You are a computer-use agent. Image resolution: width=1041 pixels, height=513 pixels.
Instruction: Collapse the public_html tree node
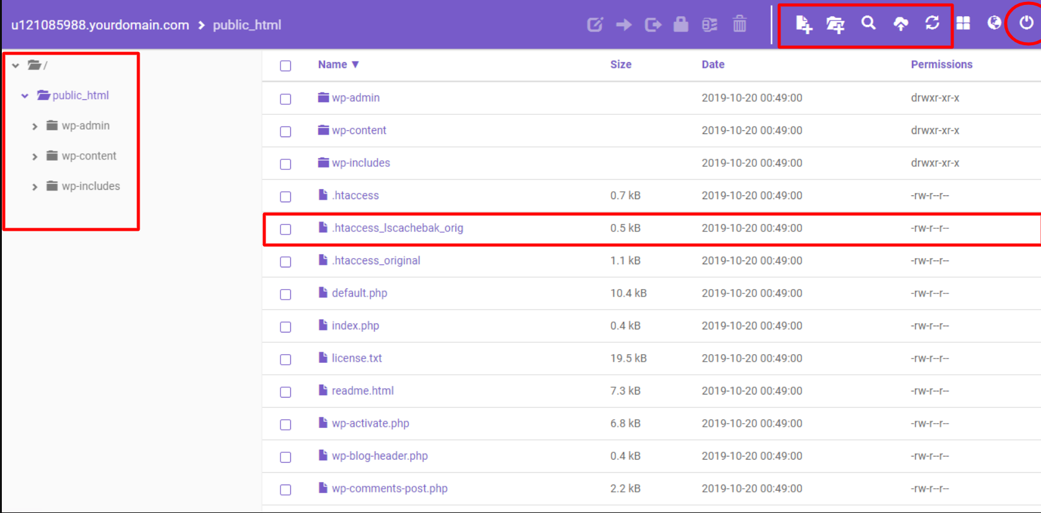[x=25, y=96]
